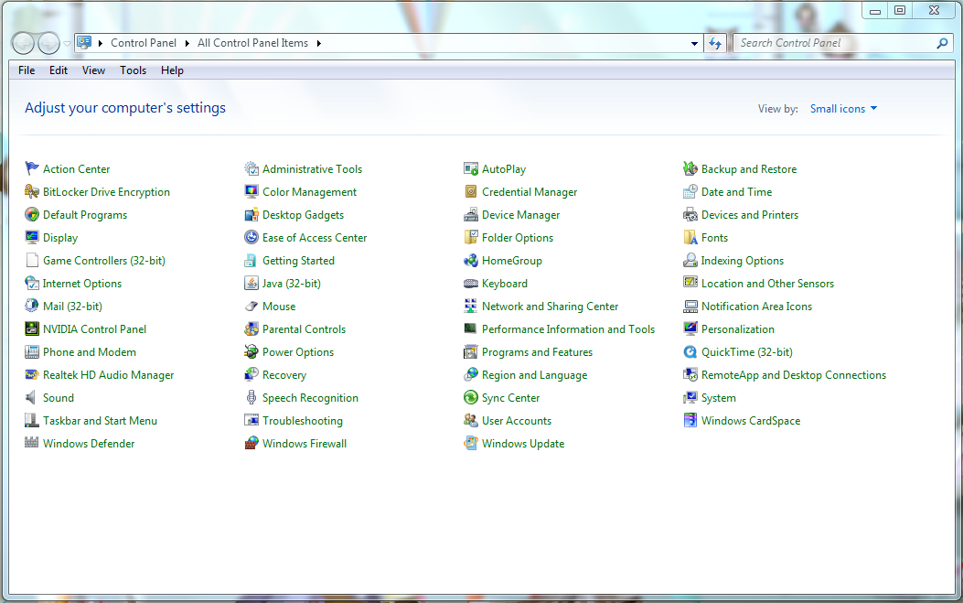Viewport: 963px width, 603px height.
Task: Open the HomeGroup icon
Action: (x=470, y=260)
